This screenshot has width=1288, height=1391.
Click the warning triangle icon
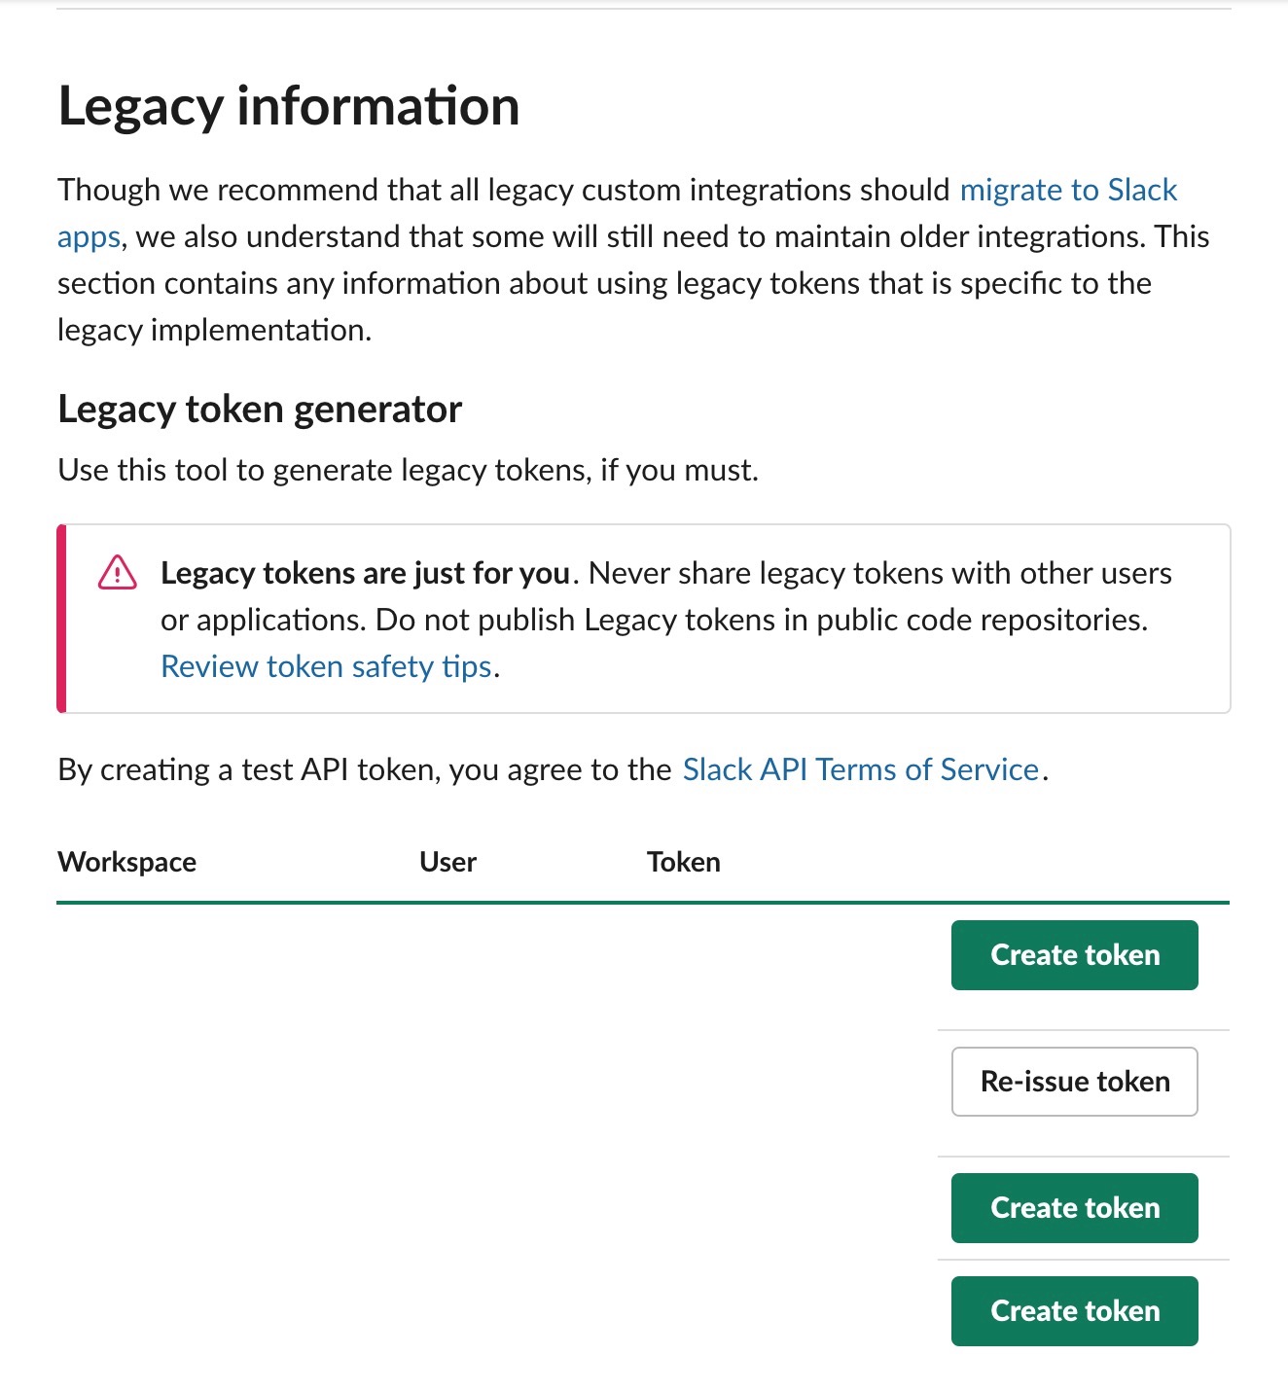(x=118, y=573)
